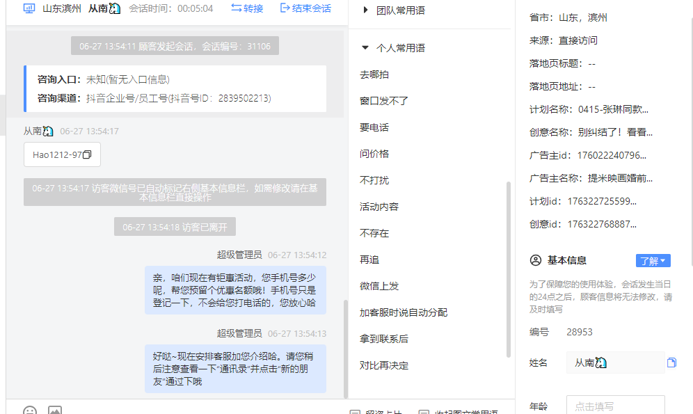Click the 编号 28953 value
Image resolution: width=693 pixels, height=414 pixels.
(x=580, y=333)
